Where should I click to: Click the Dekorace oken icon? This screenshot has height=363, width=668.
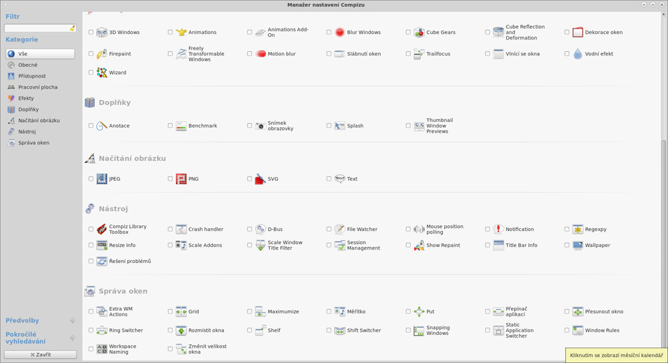578,32
